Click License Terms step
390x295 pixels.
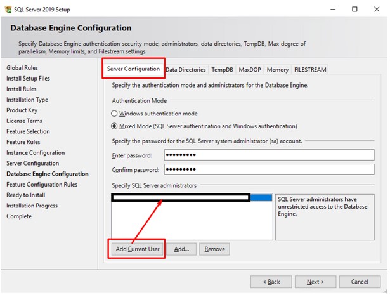[x=24, y=121]
